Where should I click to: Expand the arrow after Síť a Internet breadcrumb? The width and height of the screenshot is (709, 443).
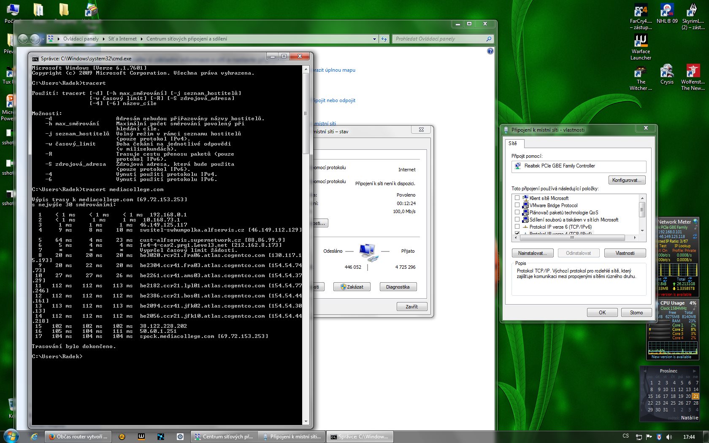pos(141,39)
